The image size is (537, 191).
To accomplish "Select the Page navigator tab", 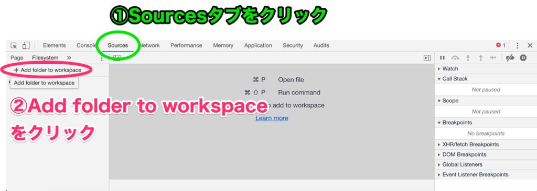I will pyautogui.click(x=17, y=58).
